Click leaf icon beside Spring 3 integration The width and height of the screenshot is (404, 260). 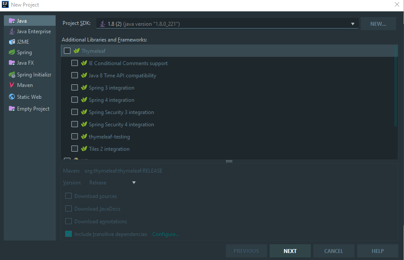[84, 87]
